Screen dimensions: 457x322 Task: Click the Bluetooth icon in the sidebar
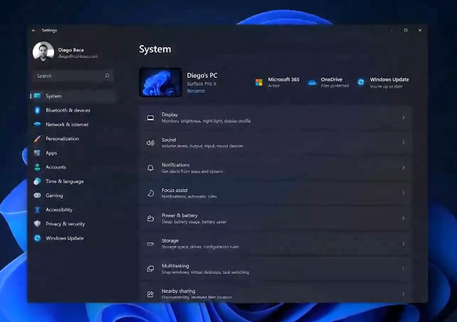(38, 110)
